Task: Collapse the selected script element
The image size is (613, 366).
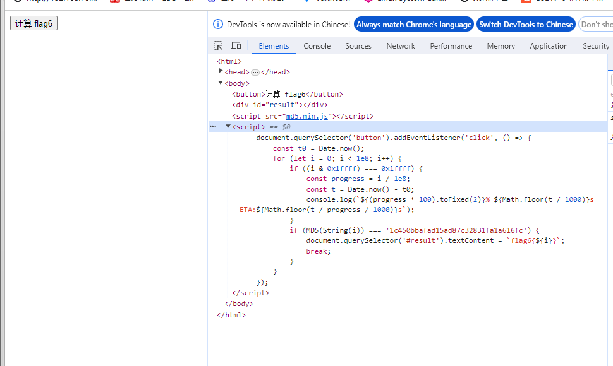Action: coord(228,126)
